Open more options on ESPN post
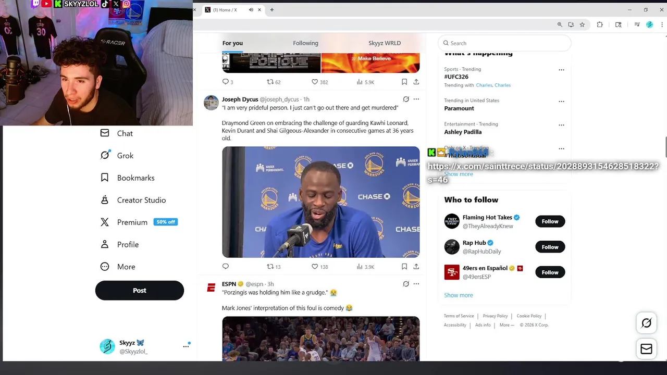 point(416,284)
